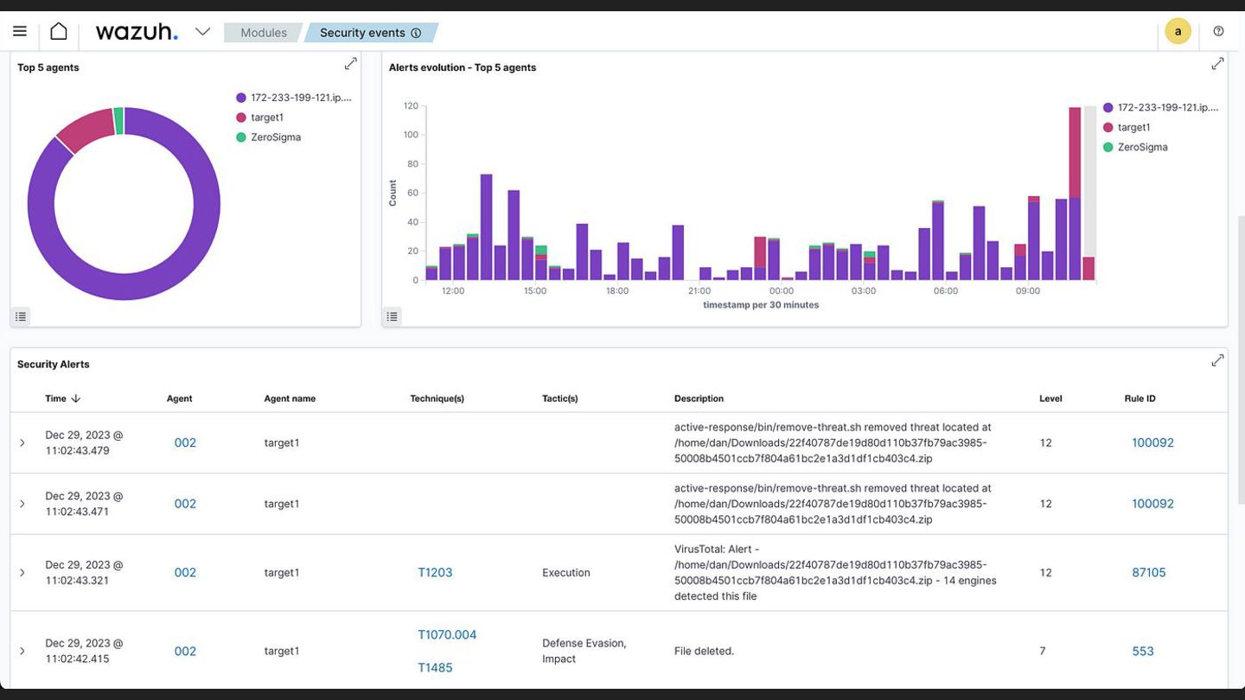Open rule ID 87105 link

pyautogui.click(x=1149, y=572)
